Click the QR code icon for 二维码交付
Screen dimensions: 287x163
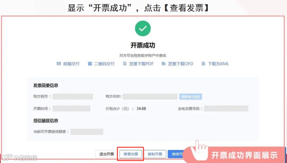click(x=90, y=64)
